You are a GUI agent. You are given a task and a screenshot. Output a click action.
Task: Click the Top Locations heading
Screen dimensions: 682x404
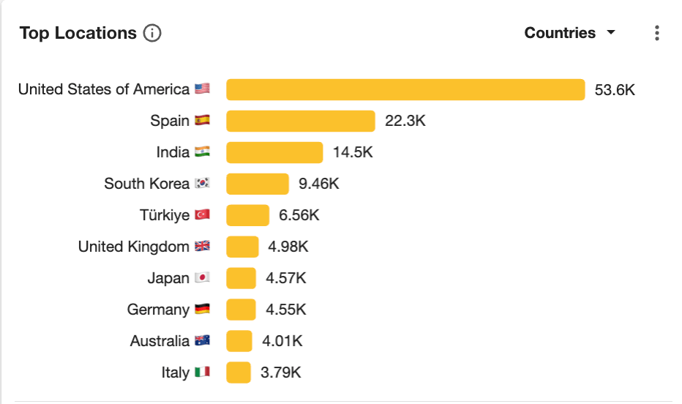[x=78, y=33]
